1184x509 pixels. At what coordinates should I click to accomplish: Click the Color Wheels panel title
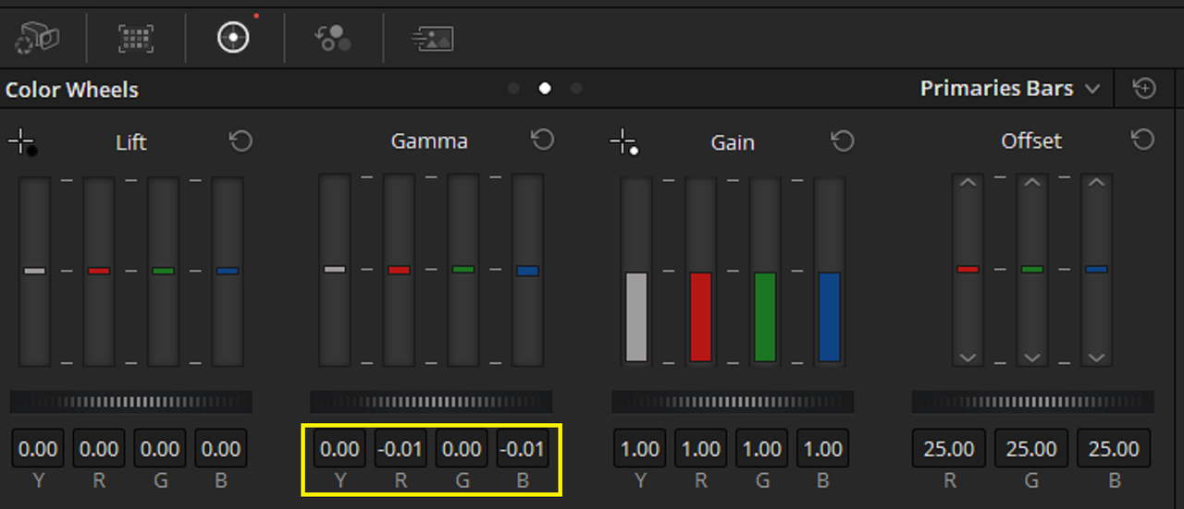(72, 90)
